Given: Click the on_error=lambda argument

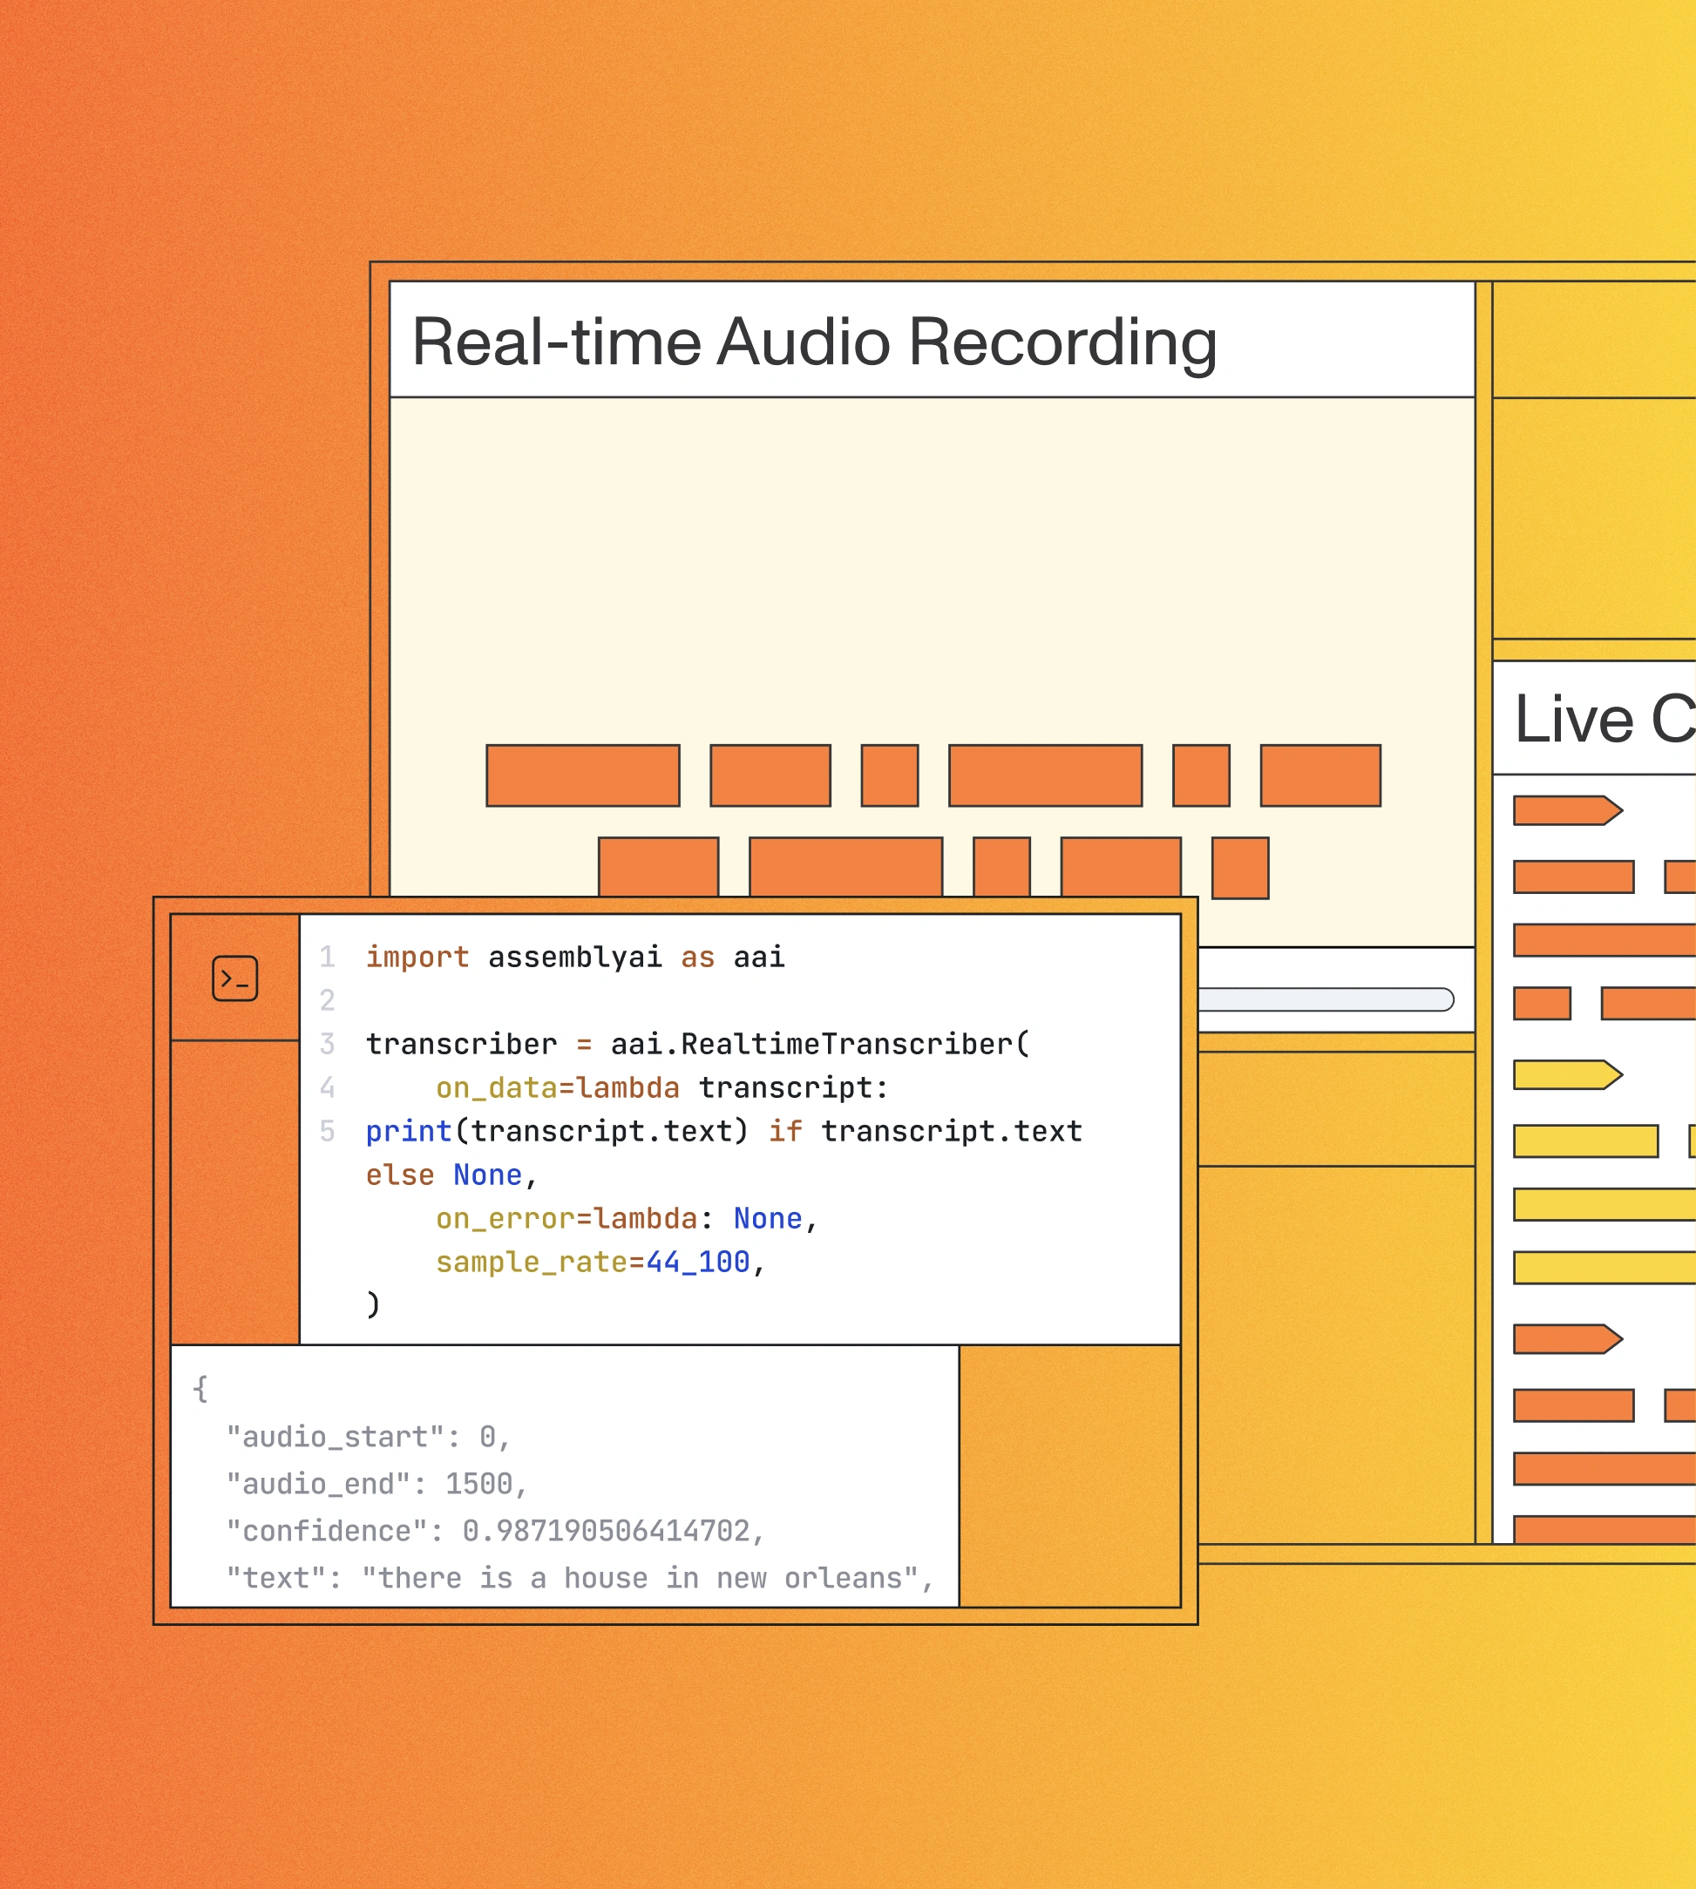Looking at the screenshot, I should (566, 1218).
